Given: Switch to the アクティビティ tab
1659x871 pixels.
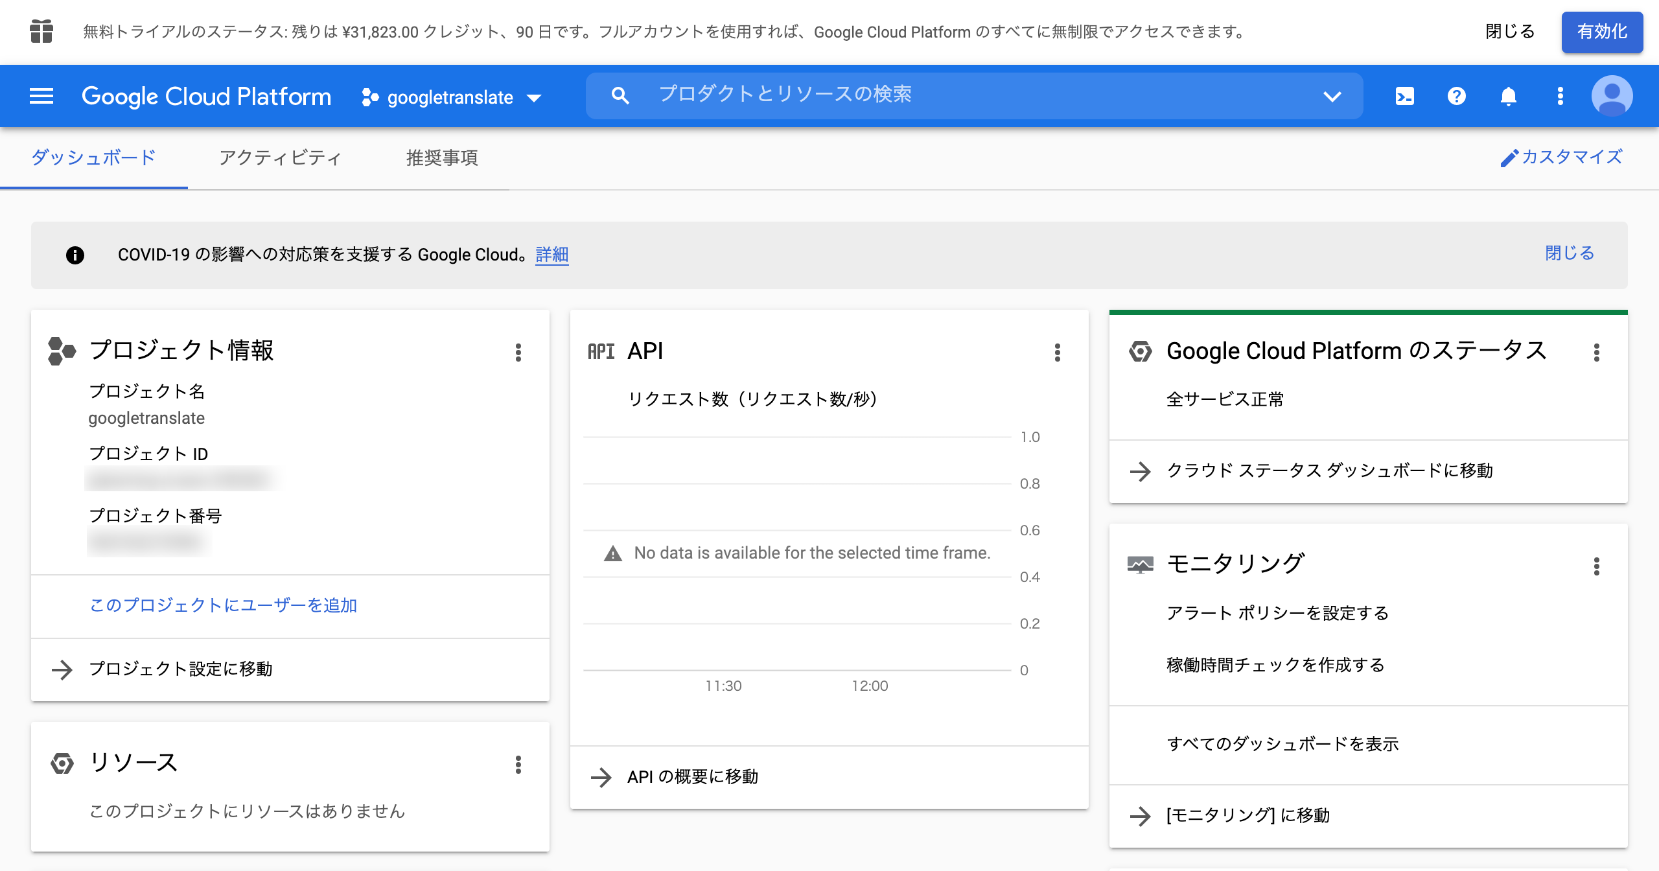Looking at the screenshot, I should click(x=280, y=157).
